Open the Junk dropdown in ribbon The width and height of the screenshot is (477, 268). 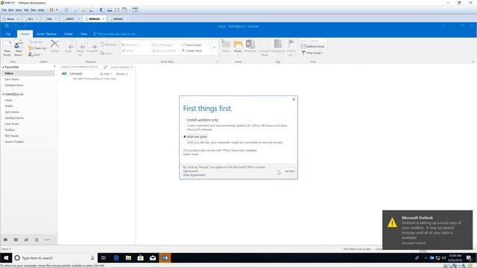point(35,54)
